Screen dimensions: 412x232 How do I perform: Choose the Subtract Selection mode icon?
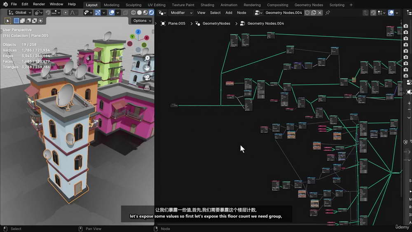(x=28, y=21)
